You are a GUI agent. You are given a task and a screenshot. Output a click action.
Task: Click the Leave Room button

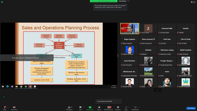[x=191, y=108]
